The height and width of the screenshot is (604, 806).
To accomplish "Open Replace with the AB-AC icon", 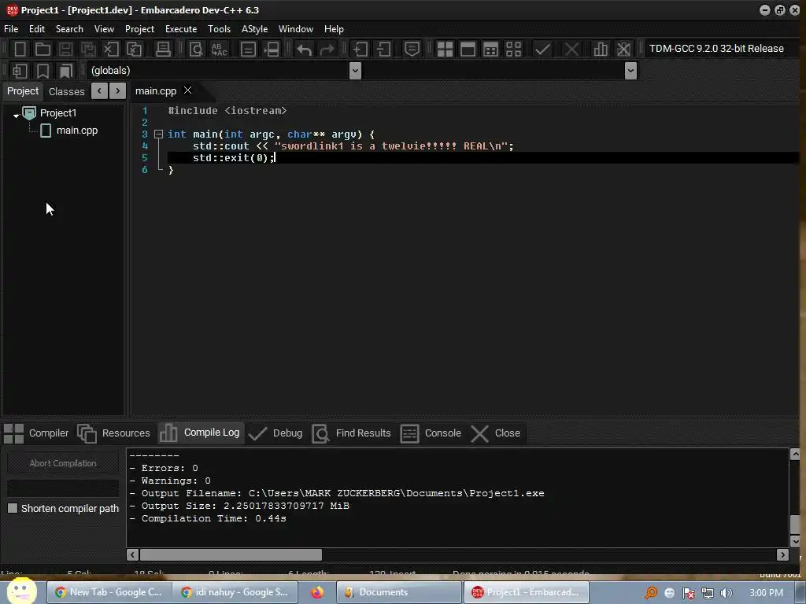I will (x=220, y=50).
